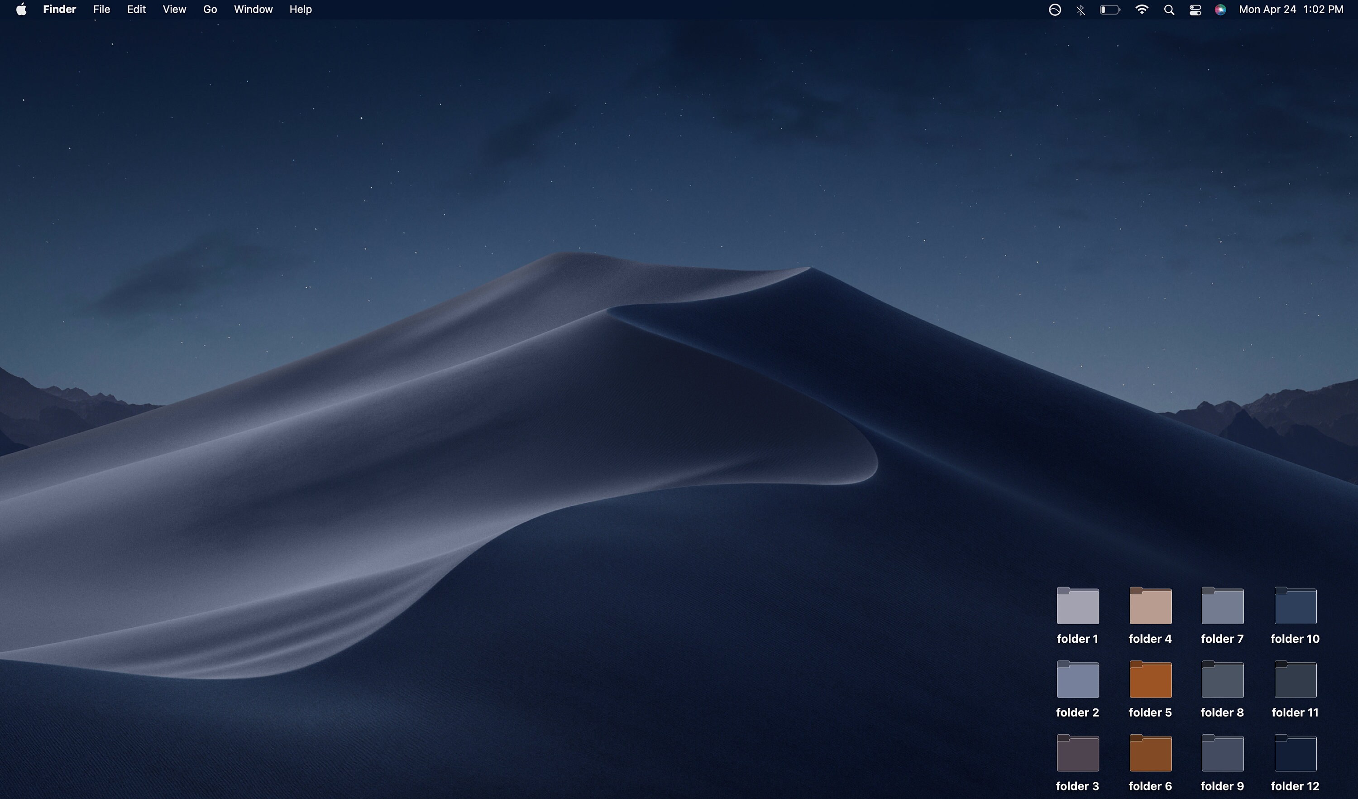Select folder 12
Image resolution: width=1358 pixels, height=799 pixels.
1295,753
